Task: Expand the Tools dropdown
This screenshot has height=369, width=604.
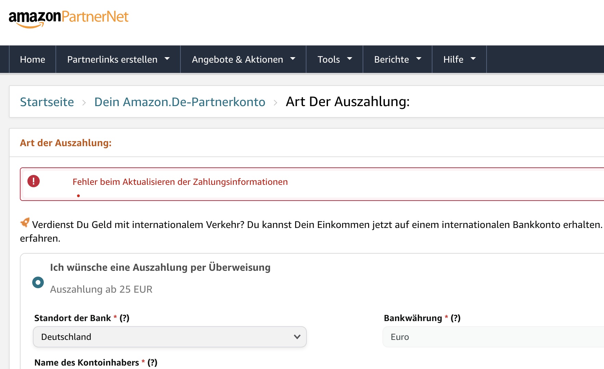Action: (334, 59)
